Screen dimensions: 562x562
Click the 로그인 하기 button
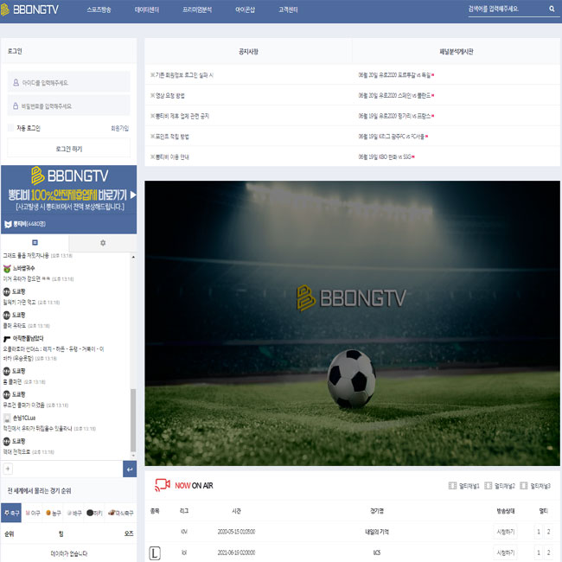tap(69, 149)
